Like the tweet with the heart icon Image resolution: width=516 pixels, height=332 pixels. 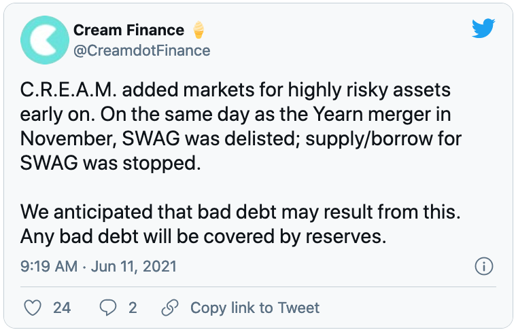point(33,308)
